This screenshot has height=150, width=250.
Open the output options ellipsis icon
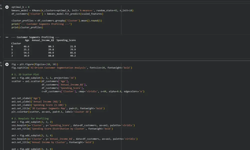pos(7,37)
